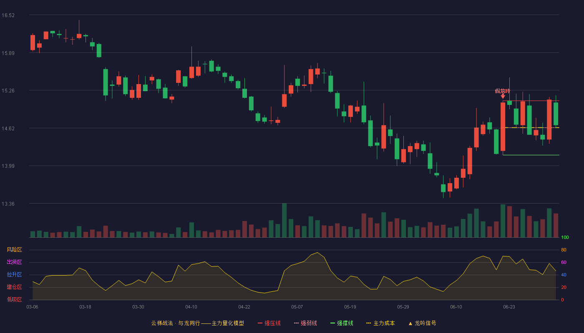
Task: Click the 03-18 date label
Action: [x=85, y=307]
